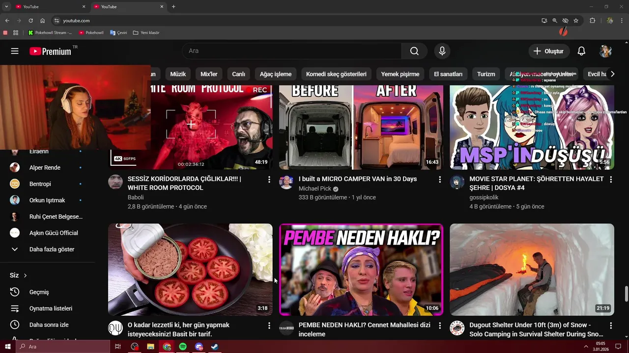Select the Turizm filter chip
629x353 pixels.
486,74
